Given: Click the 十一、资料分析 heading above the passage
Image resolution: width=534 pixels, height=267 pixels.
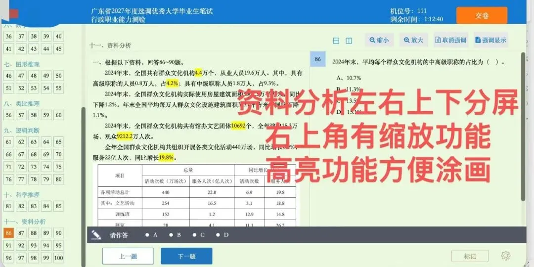Looking at the screenshot, I should click(x=110, y=45).
